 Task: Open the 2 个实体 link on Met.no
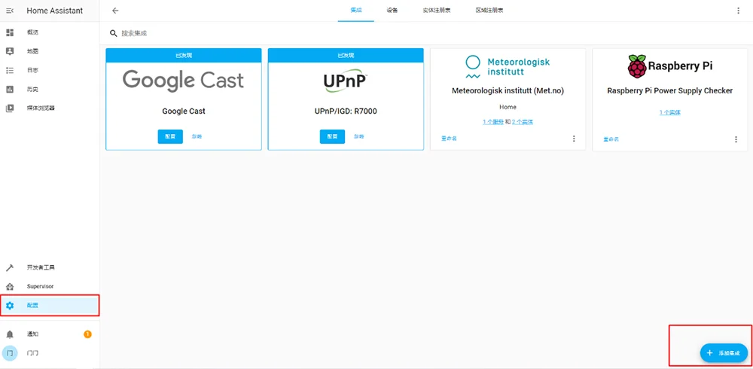click(x=523, y=122)
